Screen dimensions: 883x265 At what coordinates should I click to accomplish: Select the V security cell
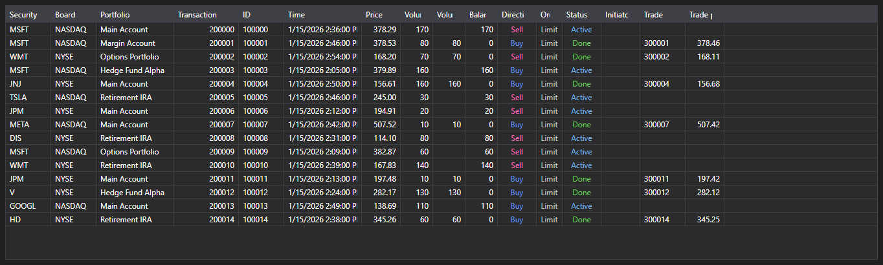pos(28,193)
